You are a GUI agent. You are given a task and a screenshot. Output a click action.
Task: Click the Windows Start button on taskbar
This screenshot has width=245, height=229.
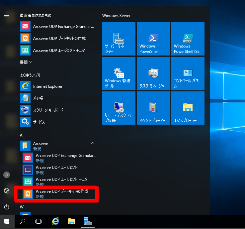(x=7, y=221)
